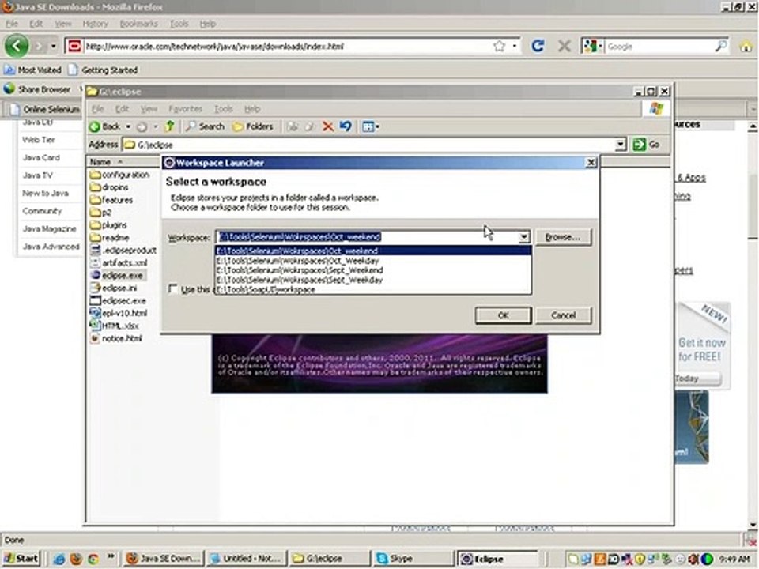Click Firefox home icon

(746, 47)
